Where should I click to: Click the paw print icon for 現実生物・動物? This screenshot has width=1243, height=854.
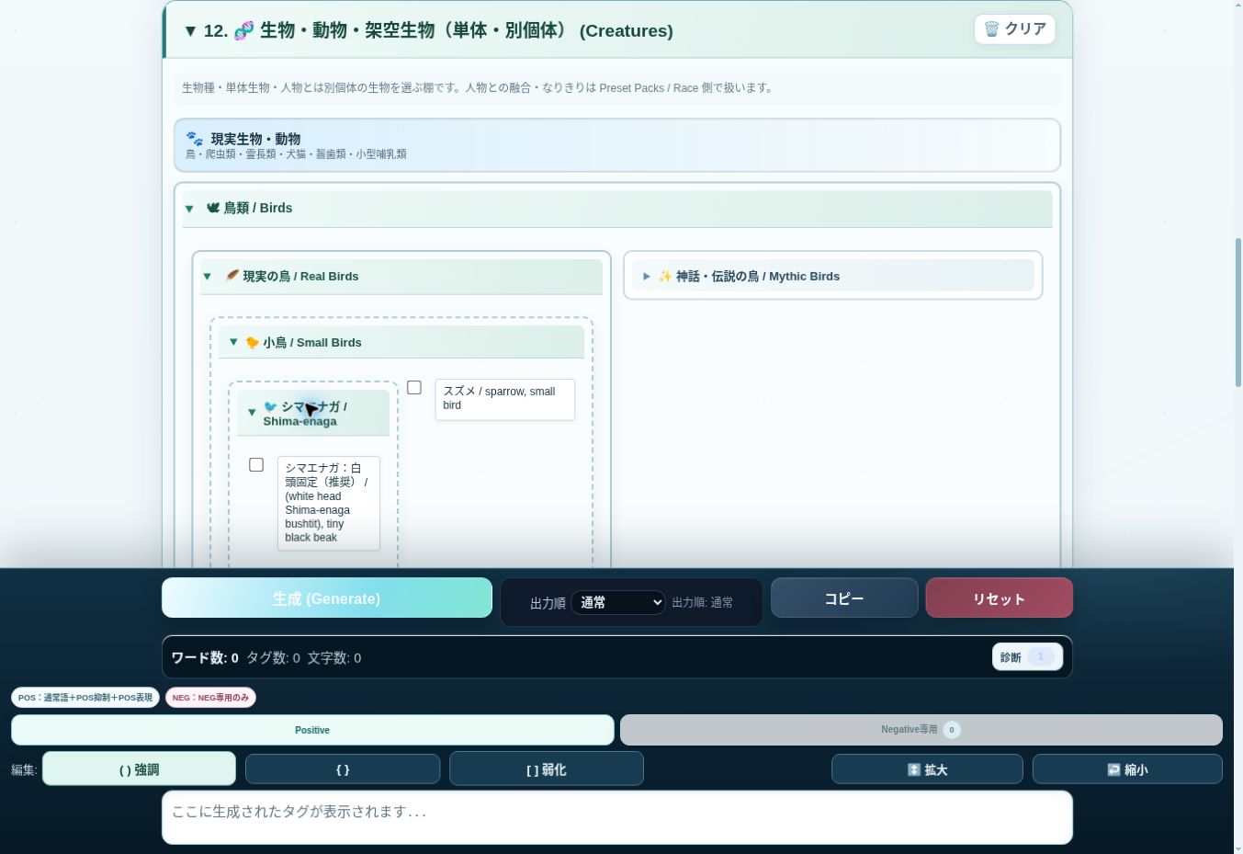coord(195,139)
